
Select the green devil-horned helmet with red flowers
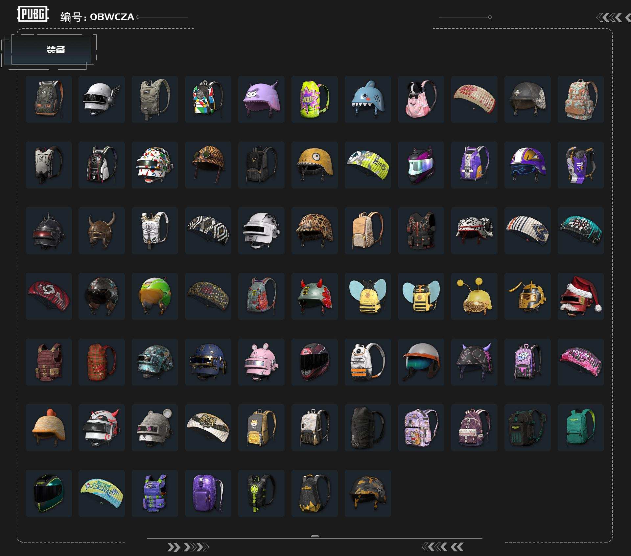(x=315, y=296)
